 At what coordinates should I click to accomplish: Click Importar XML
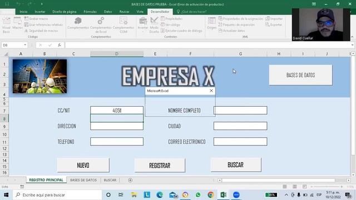pyautogui.click(x=274, y=18)
